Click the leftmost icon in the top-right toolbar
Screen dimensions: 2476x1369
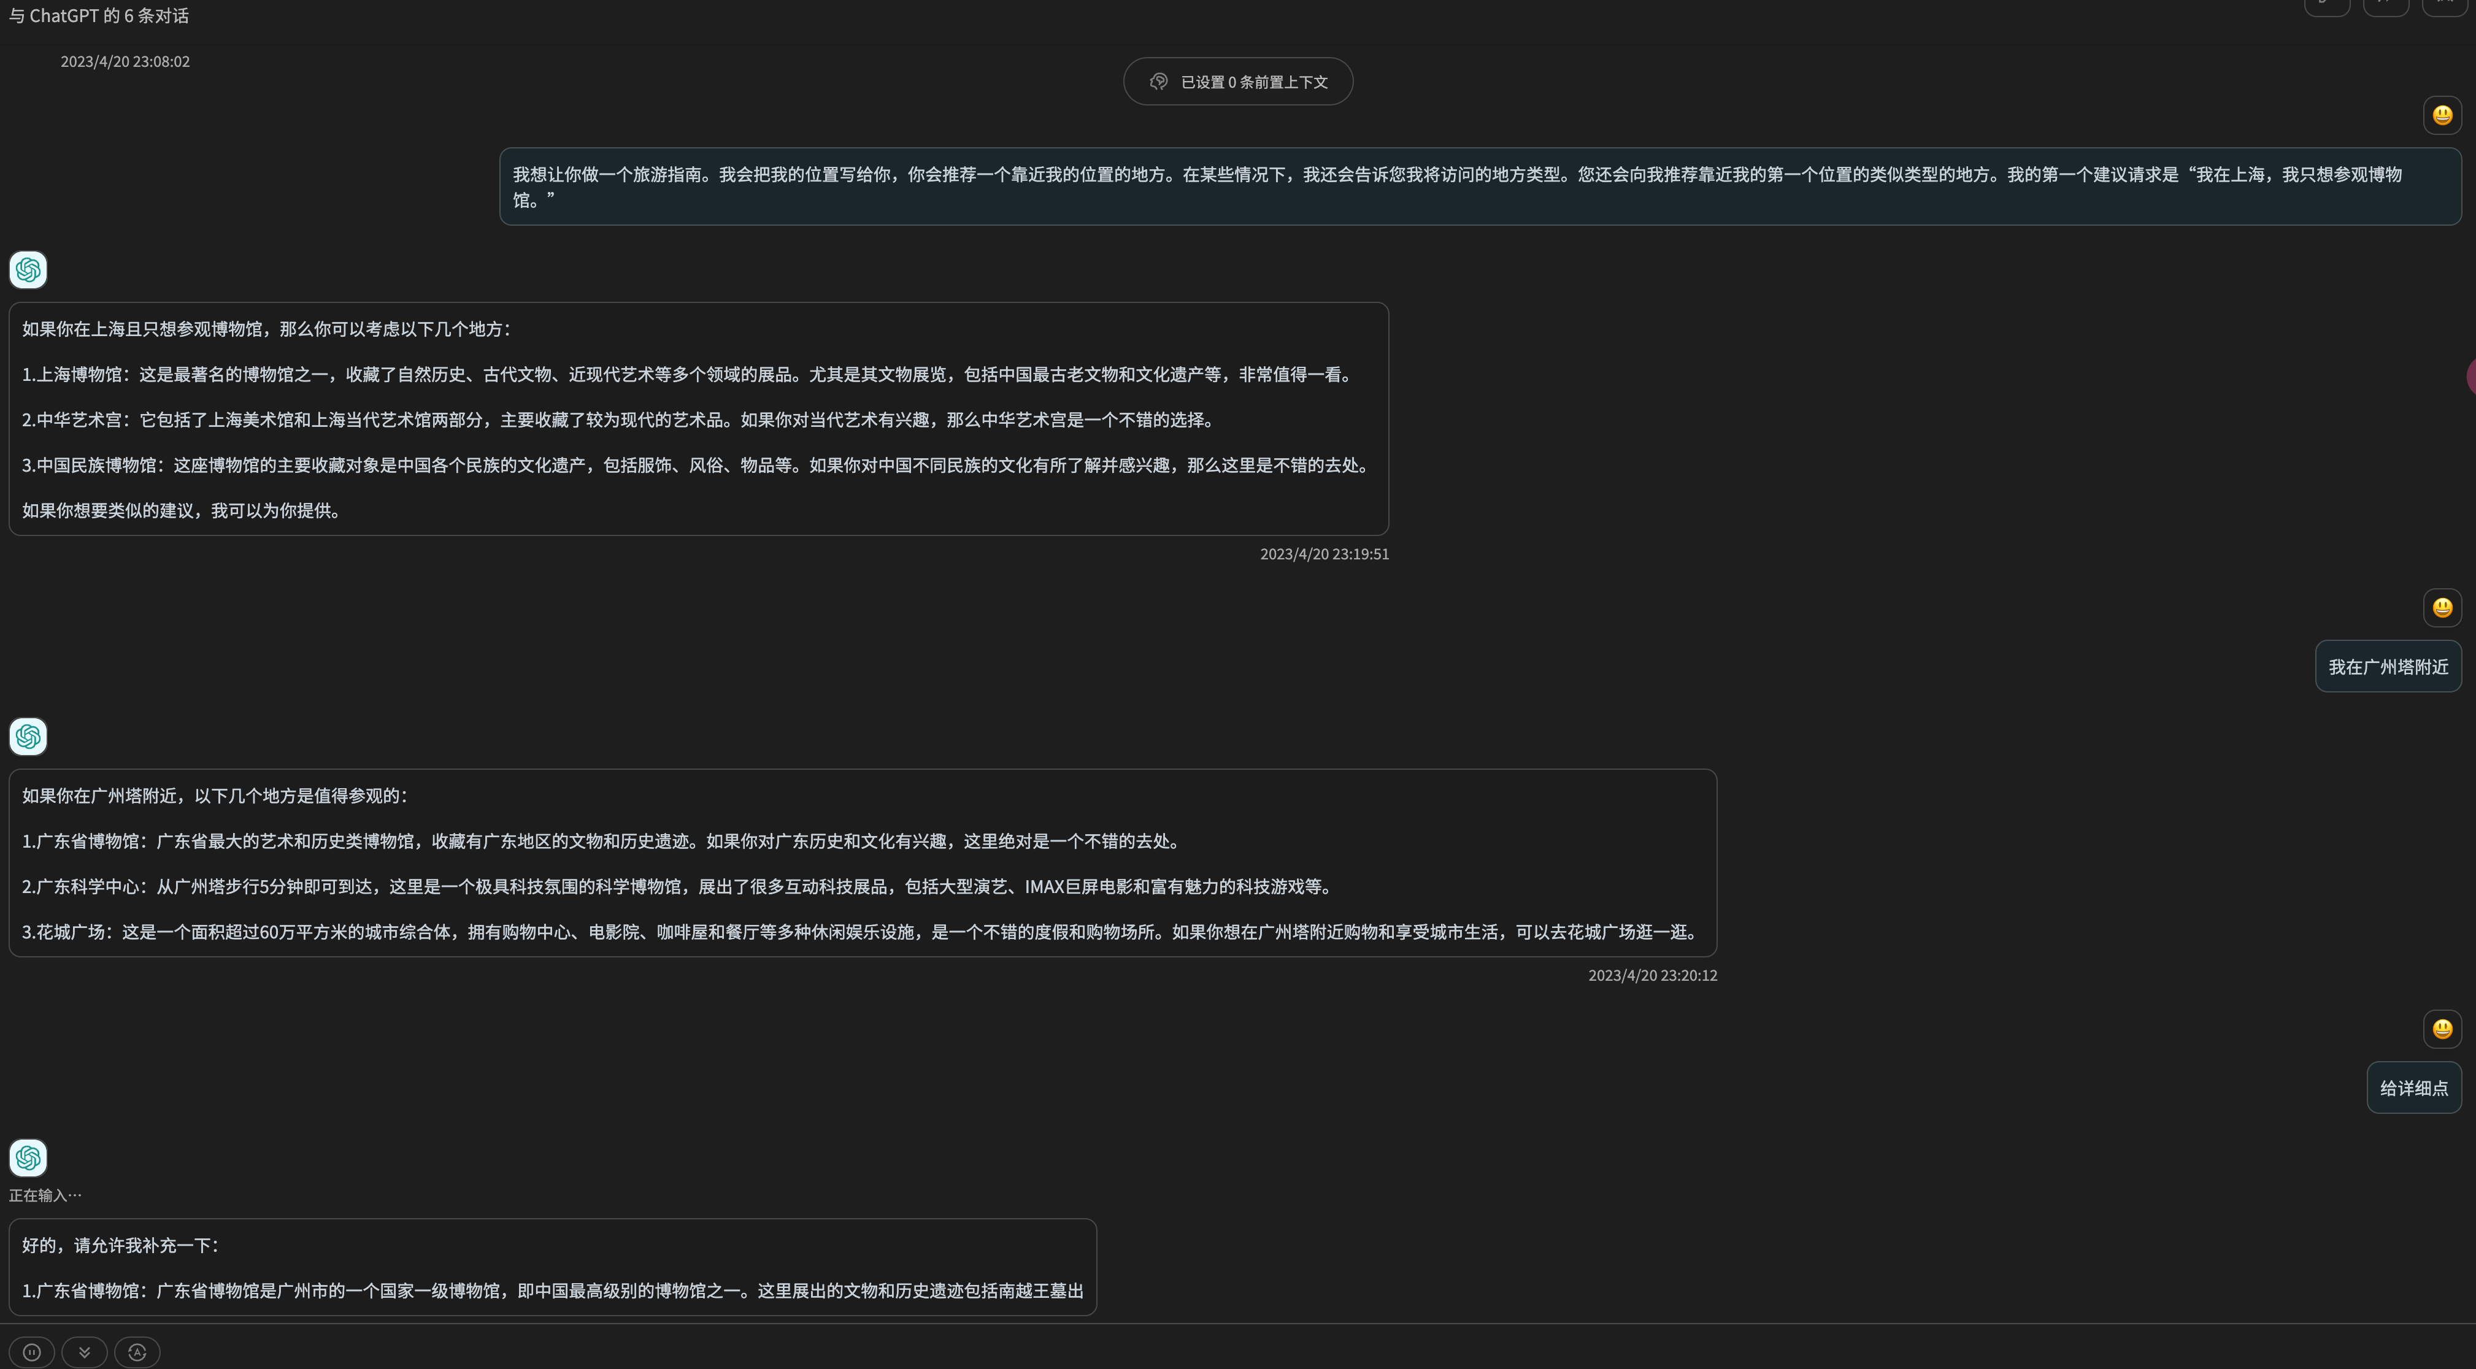[2326, 8]
